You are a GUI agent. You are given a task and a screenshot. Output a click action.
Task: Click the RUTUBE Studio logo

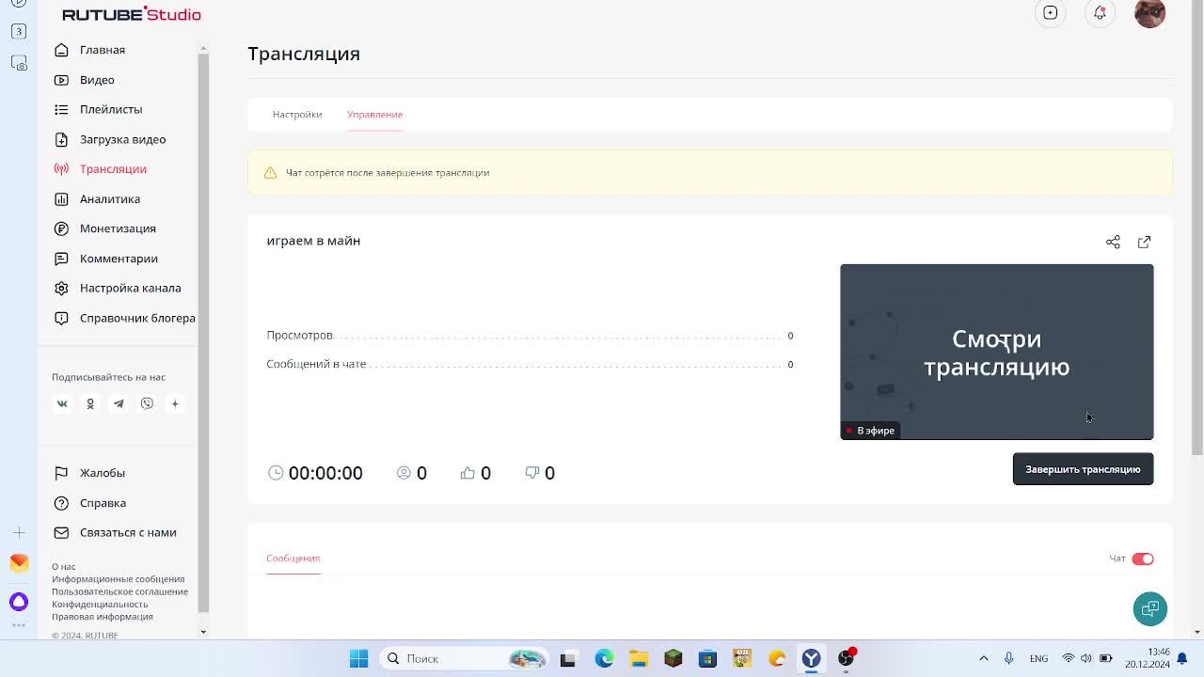132,14
